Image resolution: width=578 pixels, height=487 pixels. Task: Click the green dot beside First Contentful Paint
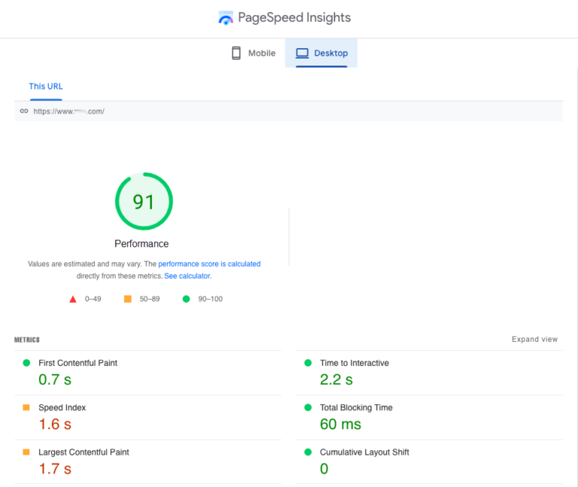[x=26, y=363]
